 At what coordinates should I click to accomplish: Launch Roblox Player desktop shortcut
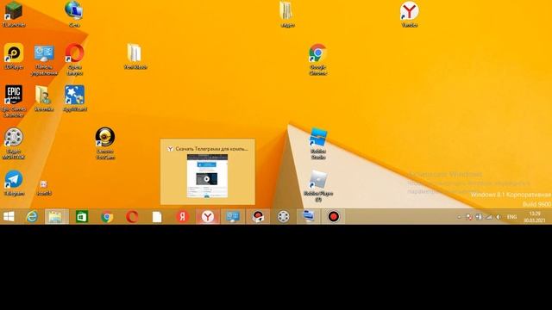(318, 186)
